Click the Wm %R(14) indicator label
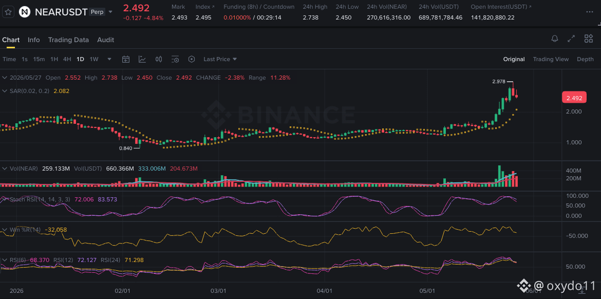This screenshot has height=299, width=601. click(x=25, y=230)
